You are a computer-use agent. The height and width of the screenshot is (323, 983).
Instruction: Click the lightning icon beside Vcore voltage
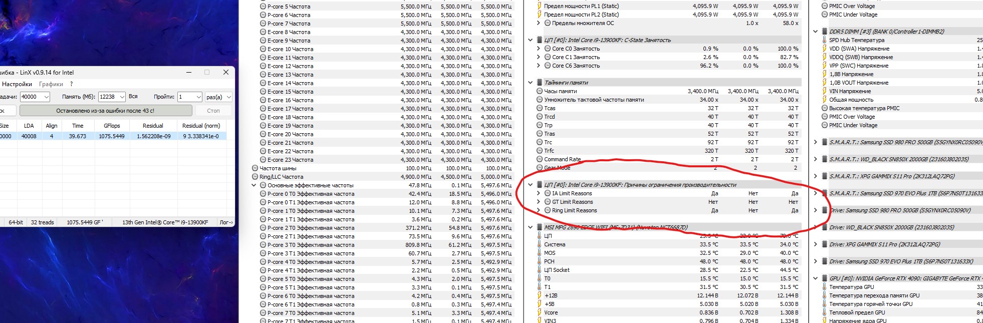coord(540,312)
